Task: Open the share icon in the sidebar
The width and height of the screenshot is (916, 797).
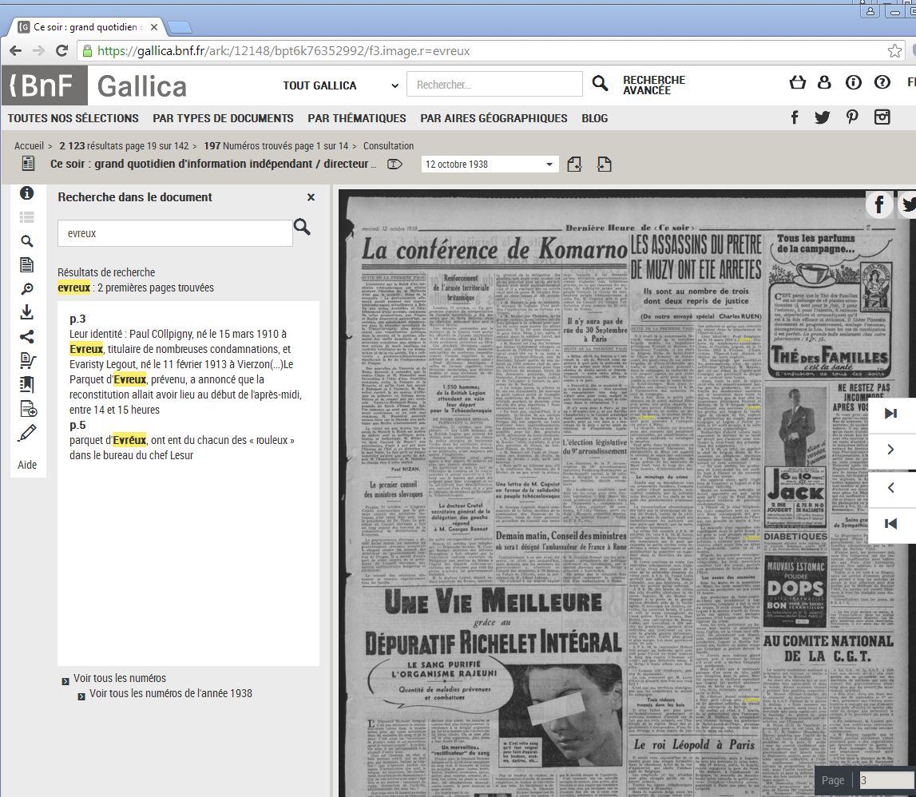Action: pos(27,336)
